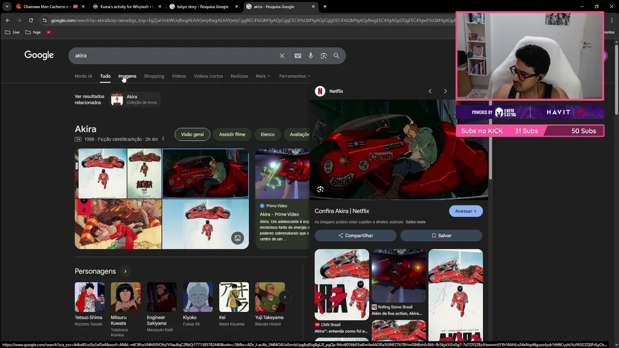Expand the Personagens arrow
Viewport: 619px width, 348px height.
125,271
